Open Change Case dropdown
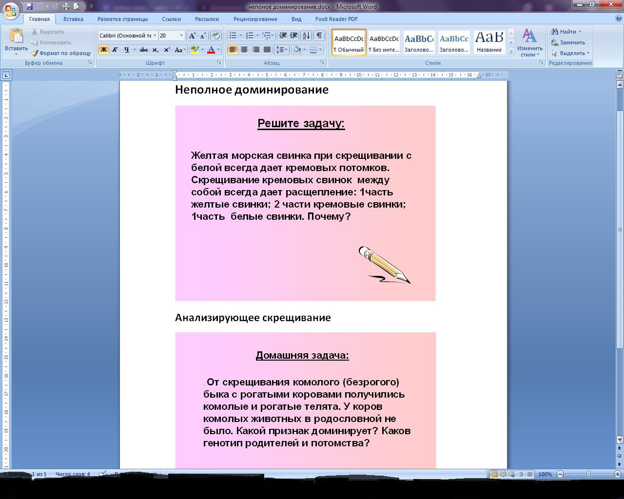Screen dimensions: 624x499 pyautogui.click(x=180, y=50)
